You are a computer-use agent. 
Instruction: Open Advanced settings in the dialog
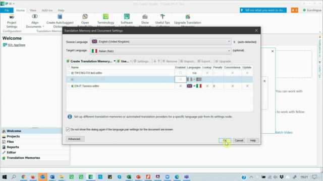pos(75,139)
